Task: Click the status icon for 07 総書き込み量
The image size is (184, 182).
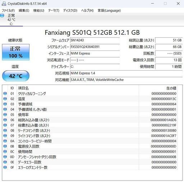Action: pos(5,125)
